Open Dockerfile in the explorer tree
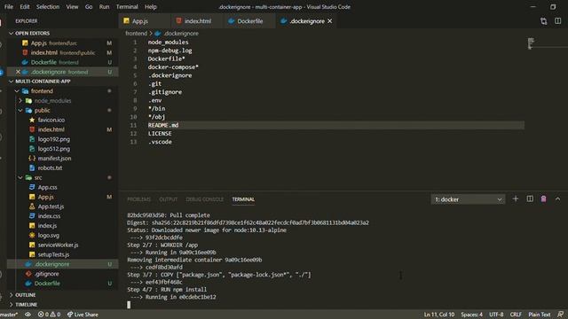This screenshot has height=319, width=568. tap(47, 284)
